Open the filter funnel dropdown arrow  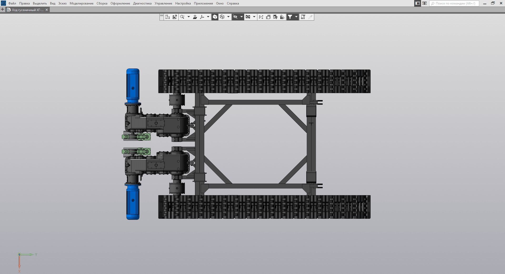point(296,17)
